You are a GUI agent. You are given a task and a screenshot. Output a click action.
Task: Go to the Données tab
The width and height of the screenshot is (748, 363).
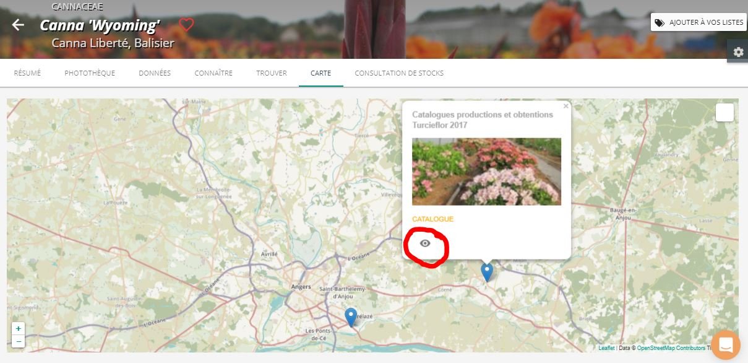pyautogui.click(x=155, y=73)
